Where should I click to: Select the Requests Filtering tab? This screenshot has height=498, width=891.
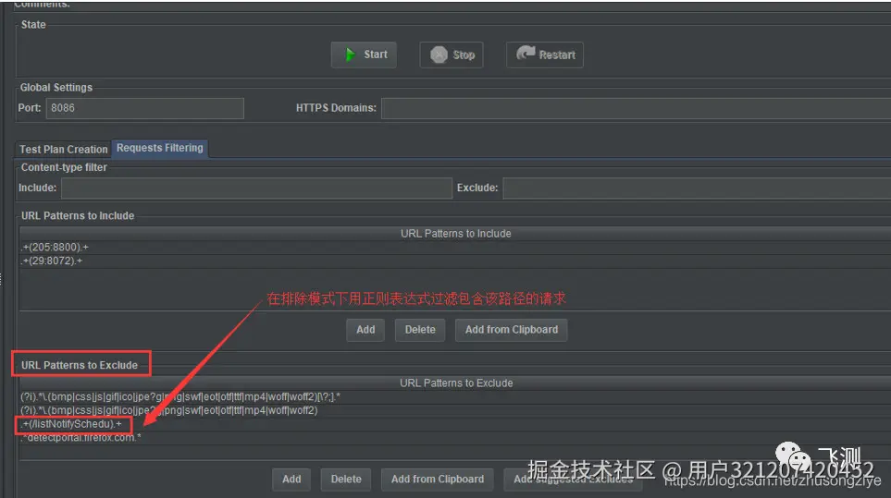coord(160,148)
